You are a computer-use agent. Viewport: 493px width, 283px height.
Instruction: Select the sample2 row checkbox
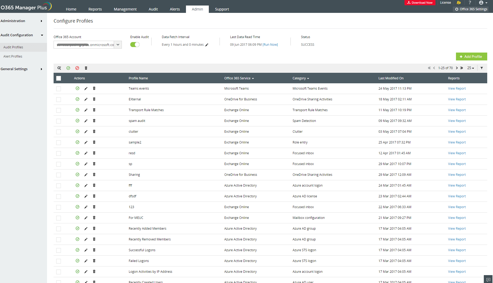click(x=59, y=143)
